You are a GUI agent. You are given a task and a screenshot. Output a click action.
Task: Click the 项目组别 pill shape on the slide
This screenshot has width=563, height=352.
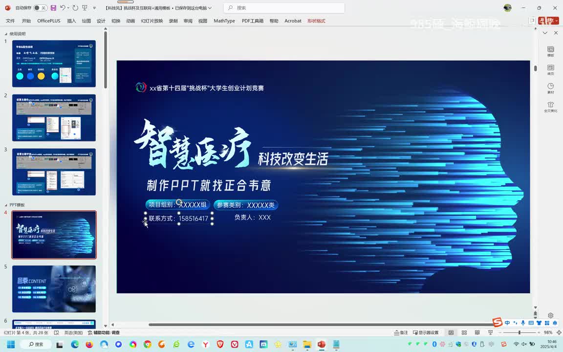pyautogui.click(x=178, y=204)
